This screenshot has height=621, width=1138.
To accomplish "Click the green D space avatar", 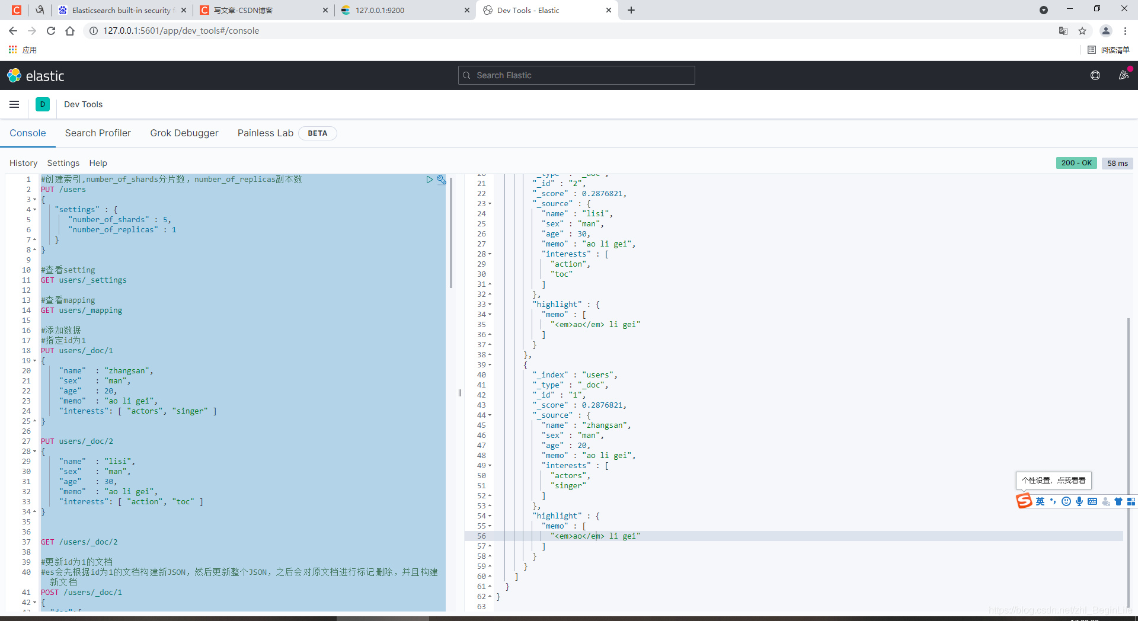I will click(43, 104).
